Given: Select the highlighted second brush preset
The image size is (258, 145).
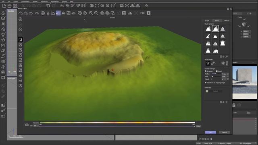Looking at the screenshot, I should click(x=215, y=29).
